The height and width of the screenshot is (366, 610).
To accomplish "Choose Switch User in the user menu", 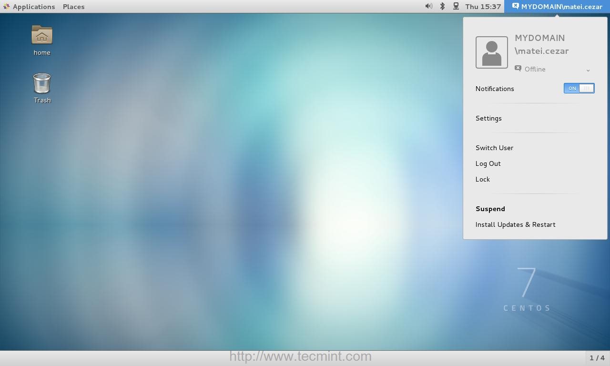I will [x=494, y=148].
